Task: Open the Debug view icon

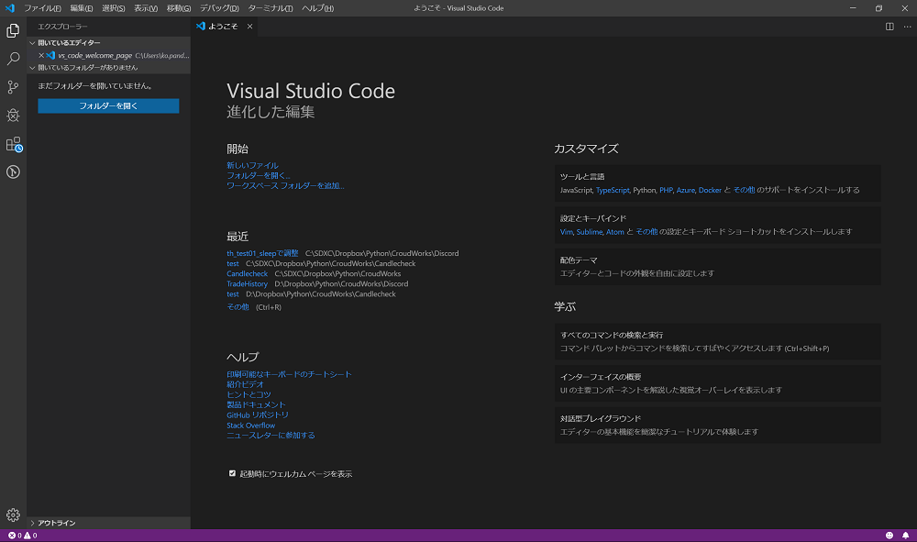Action: pyautogui.click(x=13, y=116)
